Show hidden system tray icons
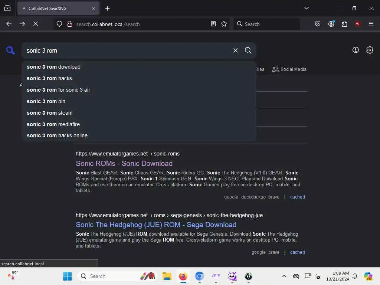This screenshot has width=380, height=285. click(x=284, y=276)
